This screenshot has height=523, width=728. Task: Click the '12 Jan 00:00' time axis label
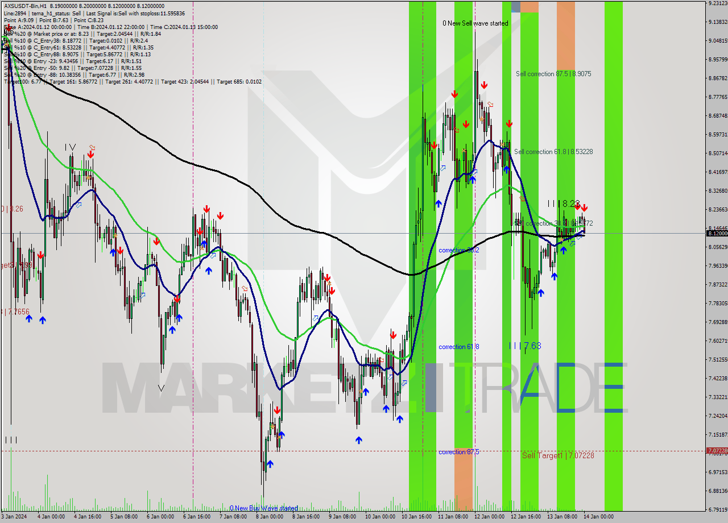coord(489,517)
